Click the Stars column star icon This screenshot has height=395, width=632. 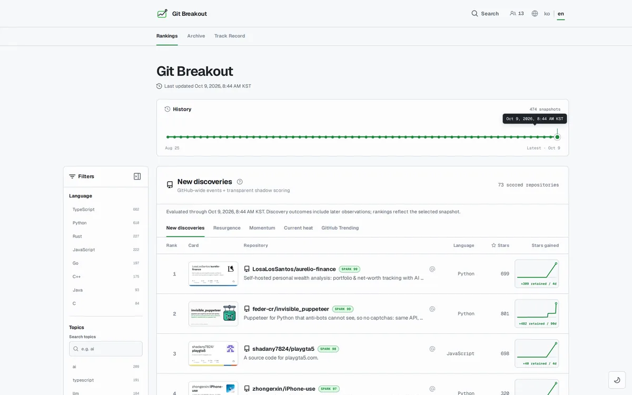(x=493, y=245)
